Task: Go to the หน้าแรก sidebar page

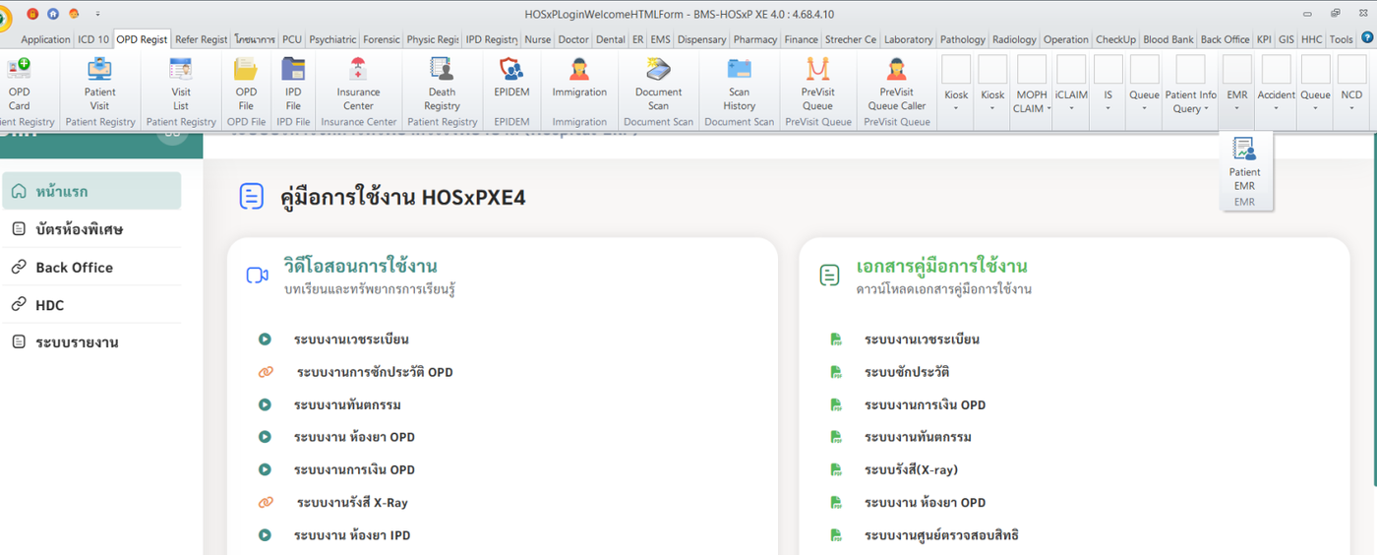Action: (x=91, y=191)
